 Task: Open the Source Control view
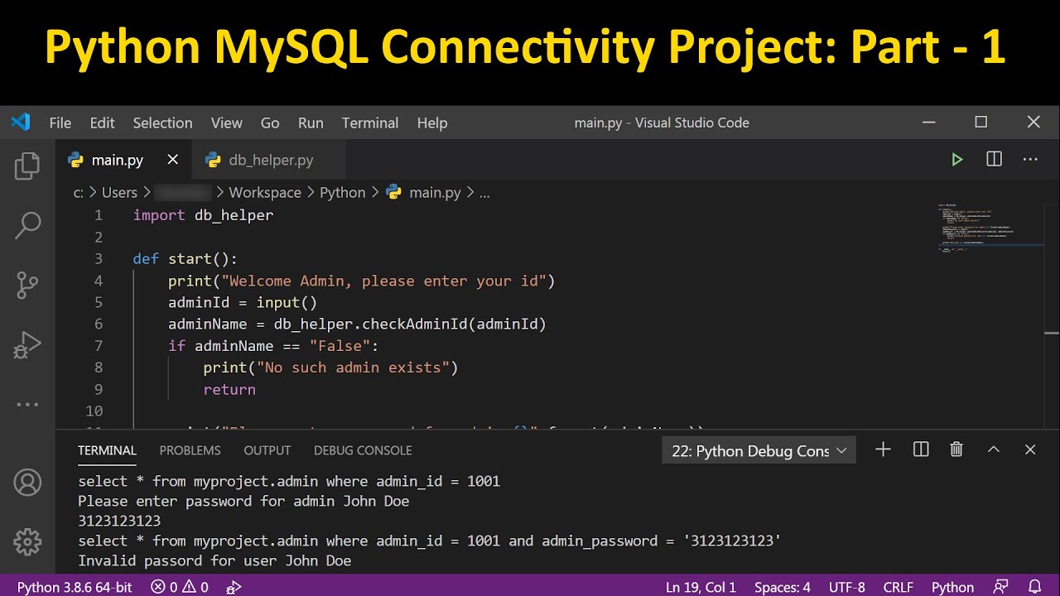pyautogui.click(x=27, y=286)
